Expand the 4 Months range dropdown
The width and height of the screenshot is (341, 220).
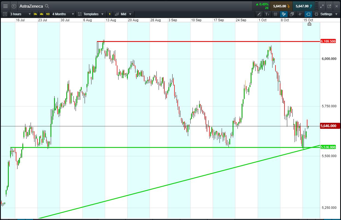click(63, 14)
